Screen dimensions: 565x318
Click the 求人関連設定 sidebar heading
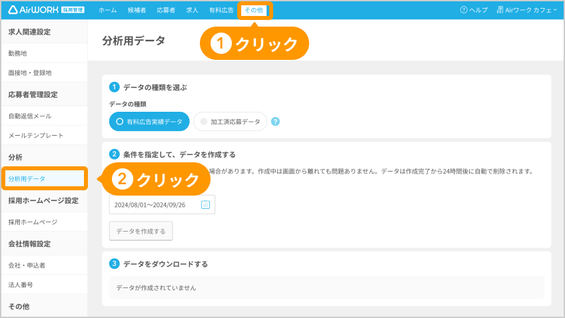coord(29,32)
